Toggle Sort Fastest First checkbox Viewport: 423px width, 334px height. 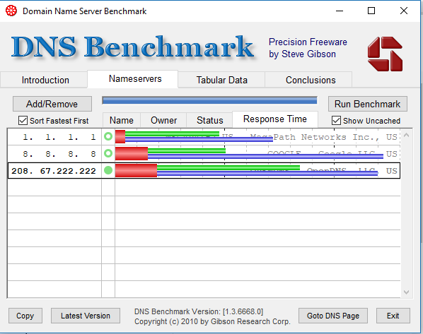pyautogui.click(x=23, y=121)
